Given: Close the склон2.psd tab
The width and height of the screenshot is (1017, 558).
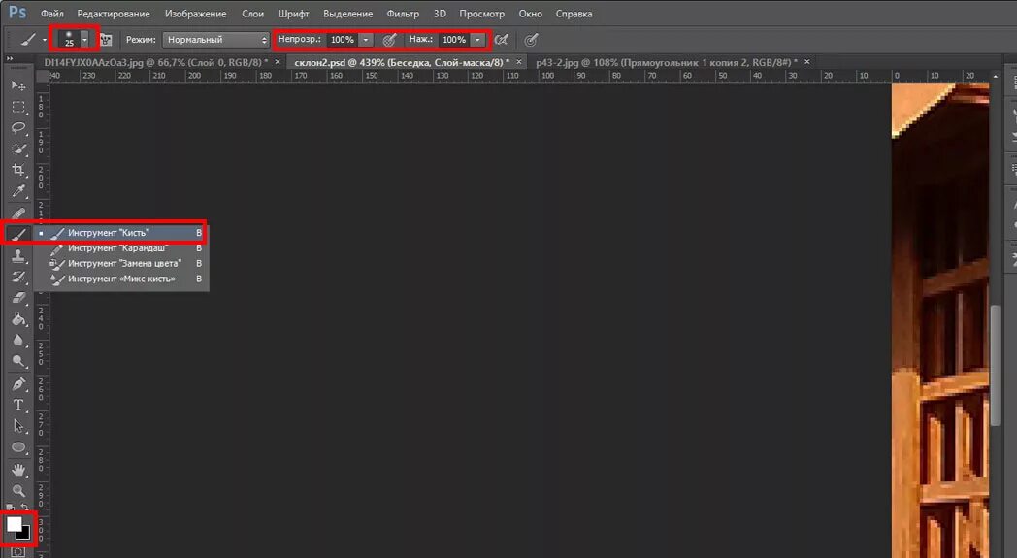Looking at the screenshot, I should 519,62.
